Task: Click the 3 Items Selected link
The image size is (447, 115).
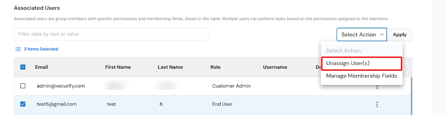Action: click(41, 49)
